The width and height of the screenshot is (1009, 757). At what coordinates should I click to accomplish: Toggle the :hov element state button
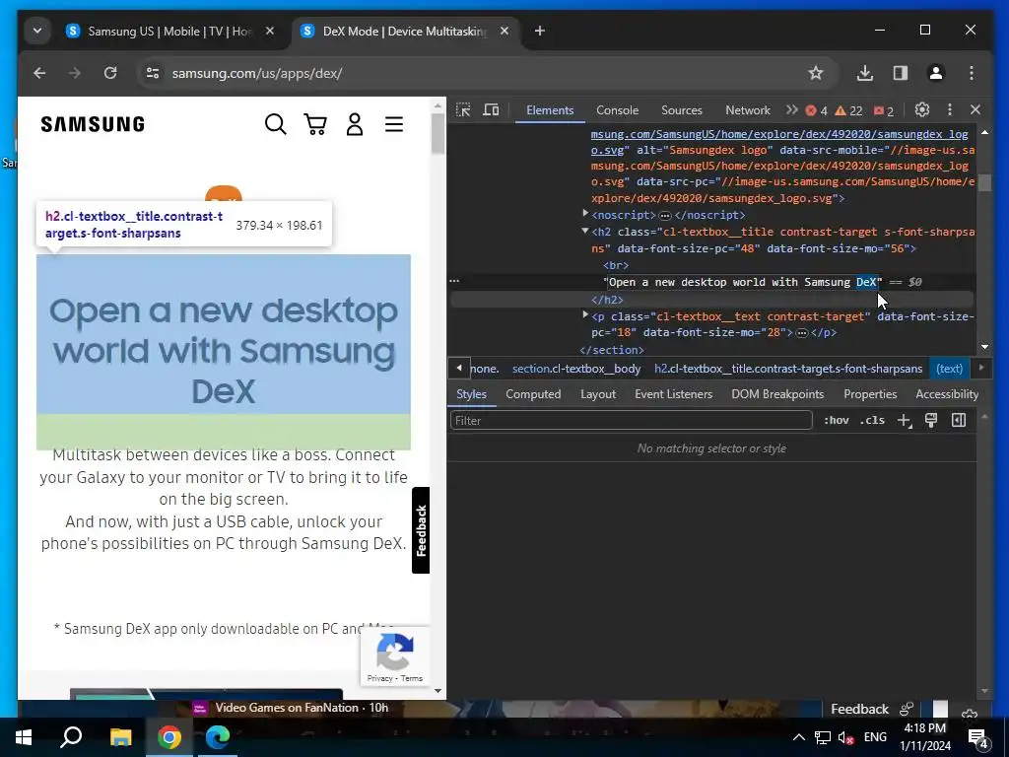click(836, 420)
